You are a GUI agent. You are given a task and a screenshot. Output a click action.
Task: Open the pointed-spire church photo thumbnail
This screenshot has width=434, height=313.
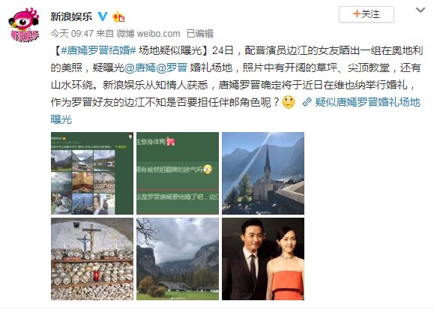coord(263,173)
